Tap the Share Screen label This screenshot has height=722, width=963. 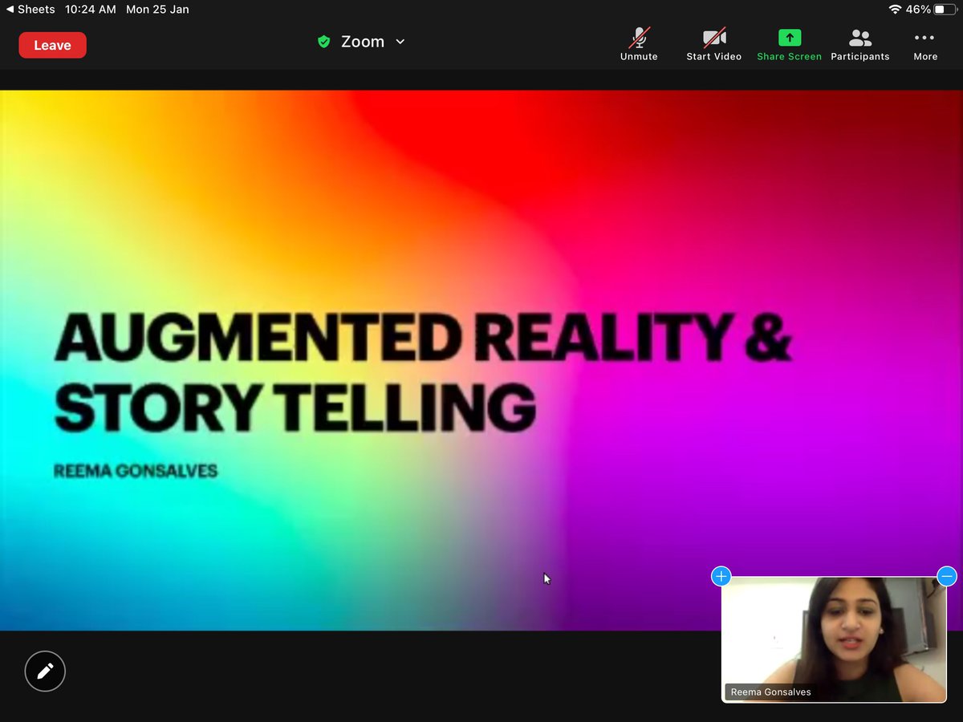point(789,56)
